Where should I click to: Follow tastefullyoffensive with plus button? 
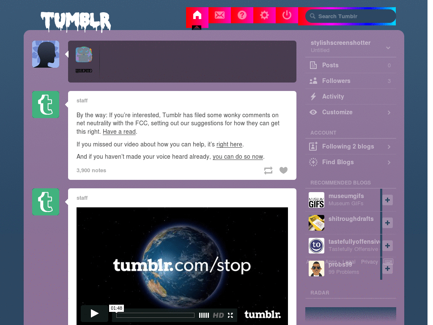coord(387,246)
